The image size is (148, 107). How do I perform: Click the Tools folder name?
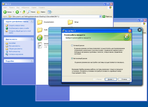coord(46,30)
